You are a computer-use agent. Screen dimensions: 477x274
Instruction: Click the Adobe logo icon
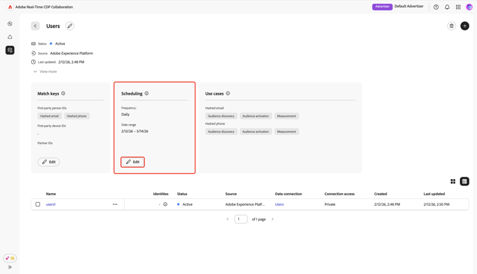tap(10, 7)
